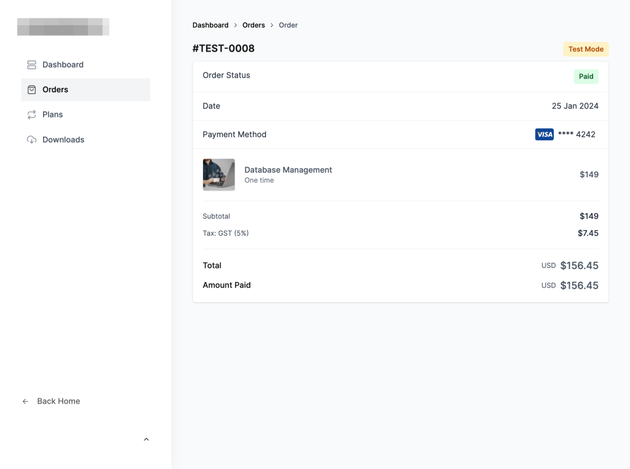Image resolution: width=630 pixels, height=469 pixels.
Task: Click the card number **** 4242
Action: [x=576, y=134]
